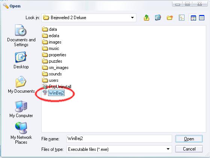The width and height of the screenshot is (210, 158).
Task: Open My Network Places shortcut
Action: 21,133
